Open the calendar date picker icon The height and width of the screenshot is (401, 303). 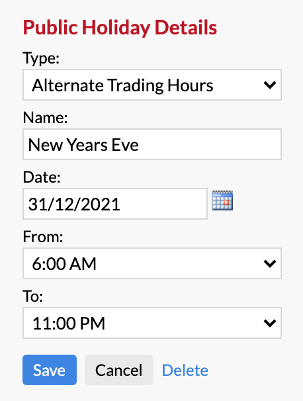click(222, 200)
